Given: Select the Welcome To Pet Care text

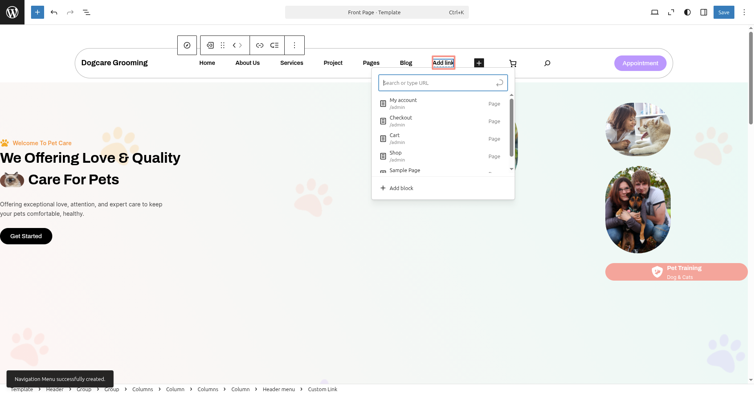Looking at the screenshot, I should [x=42, y=143].
